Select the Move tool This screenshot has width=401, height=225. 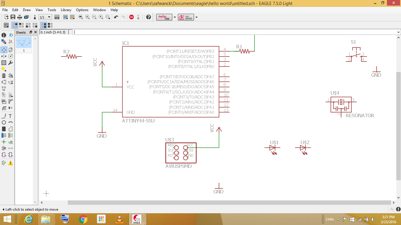(4, 50)
